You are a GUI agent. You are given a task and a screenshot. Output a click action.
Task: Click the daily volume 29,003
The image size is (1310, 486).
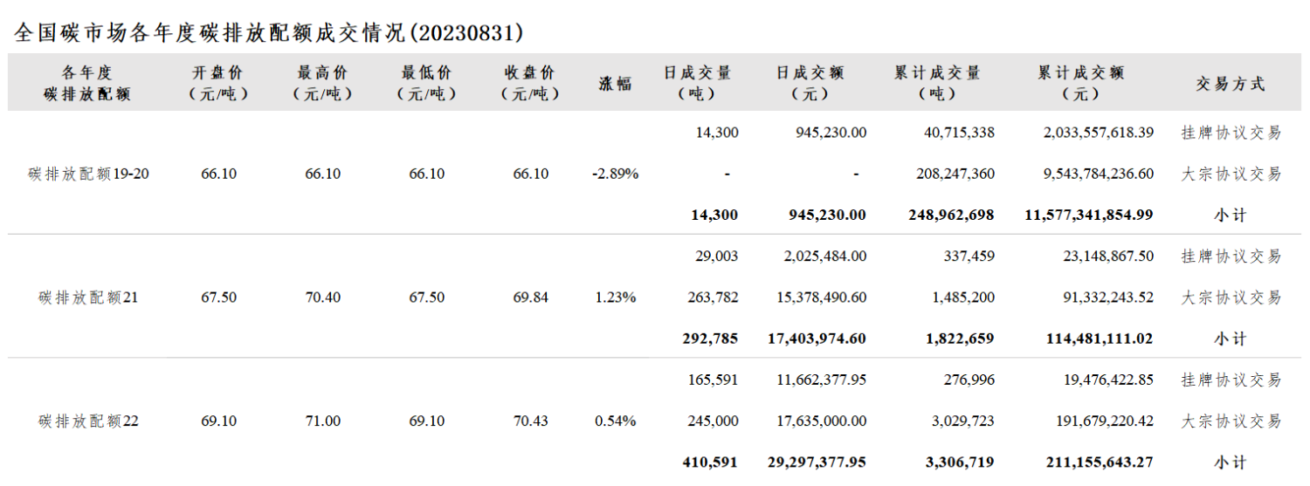(717, 257)
